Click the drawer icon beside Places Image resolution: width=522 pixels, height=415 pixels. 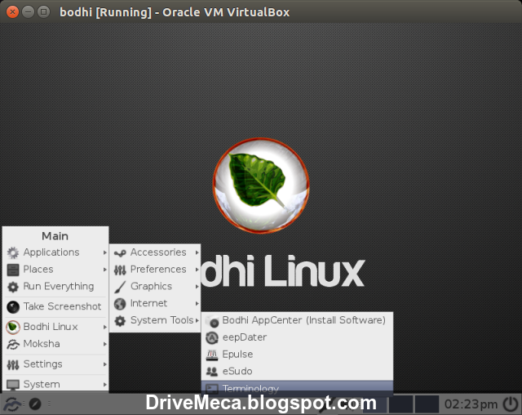(13, 270)
